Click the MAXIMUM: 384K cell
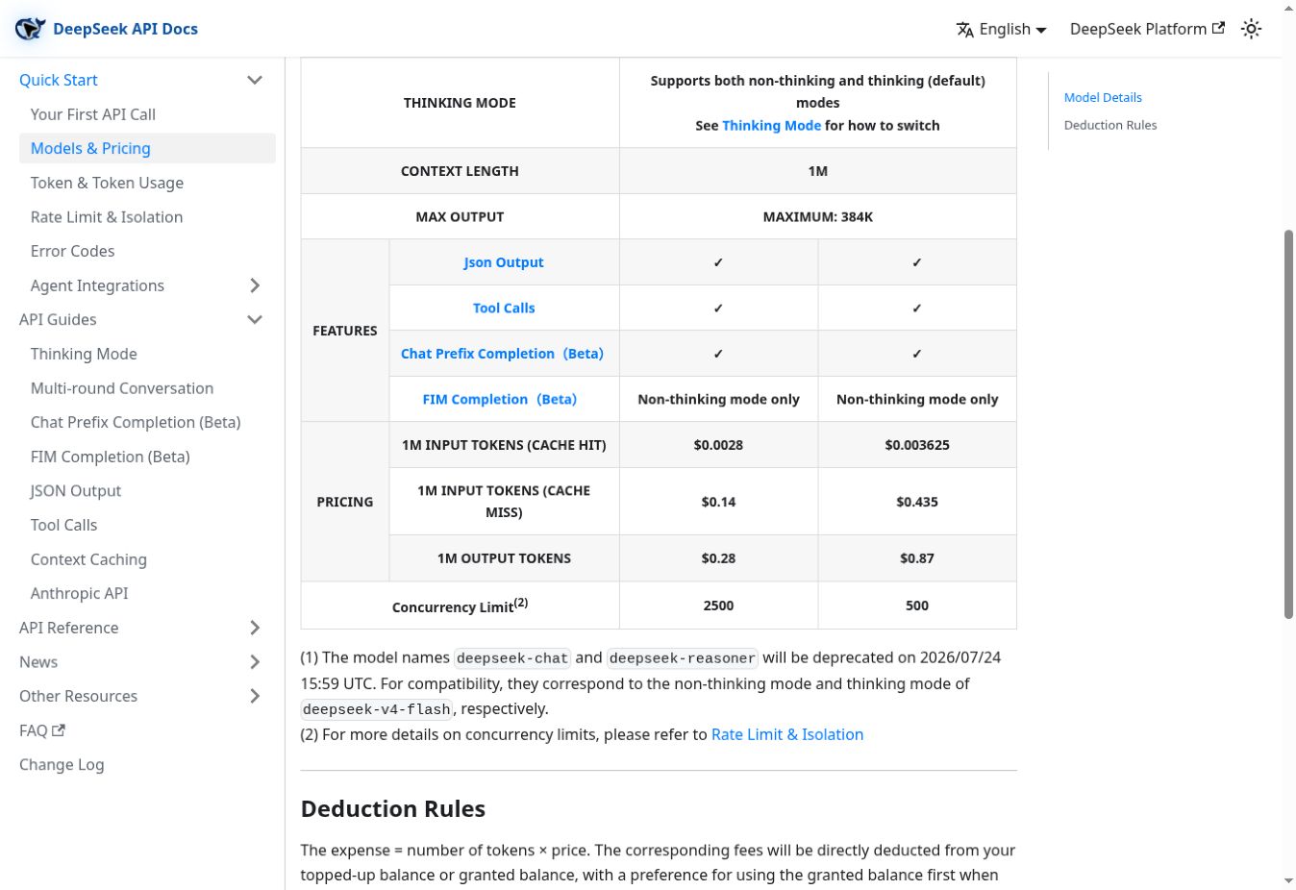Viewport: 1296px width, 890px height. click(x=818, y=217)
